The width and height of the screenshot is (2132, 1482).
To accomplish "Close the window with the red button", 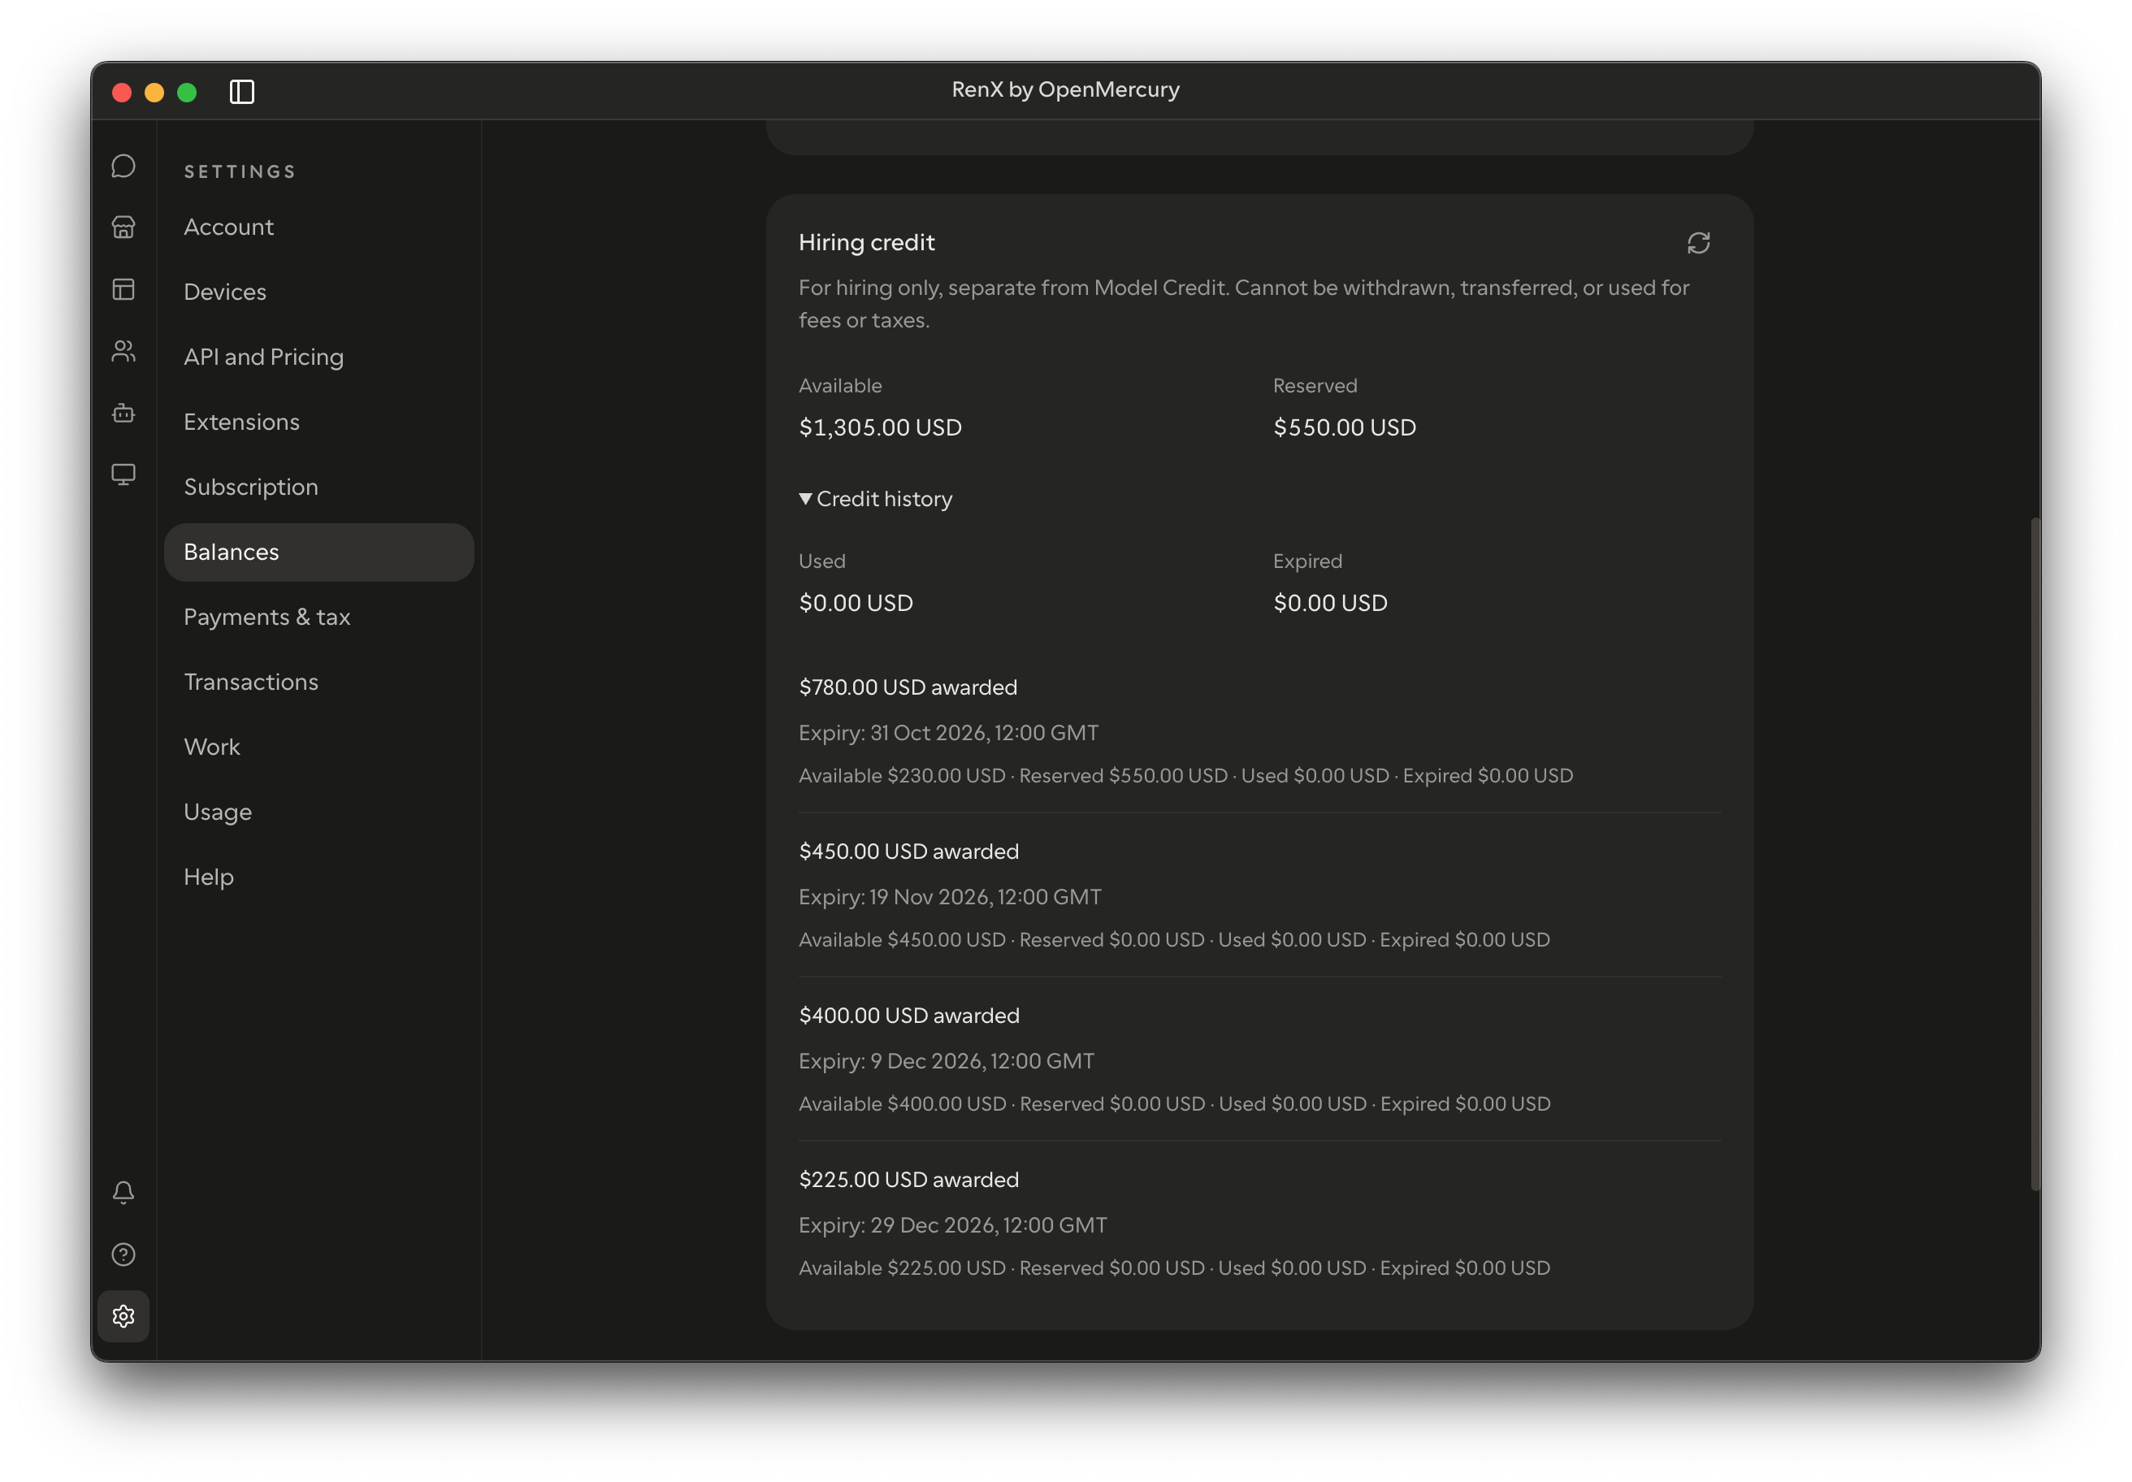I will coord(122,92).
